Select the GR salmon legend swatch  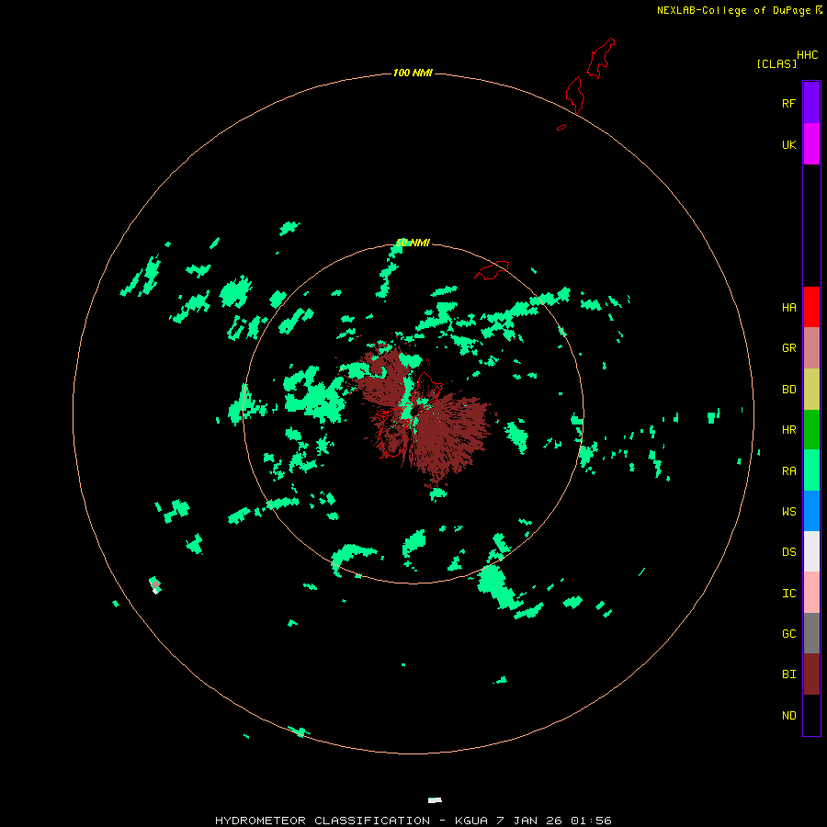point(811,348)
